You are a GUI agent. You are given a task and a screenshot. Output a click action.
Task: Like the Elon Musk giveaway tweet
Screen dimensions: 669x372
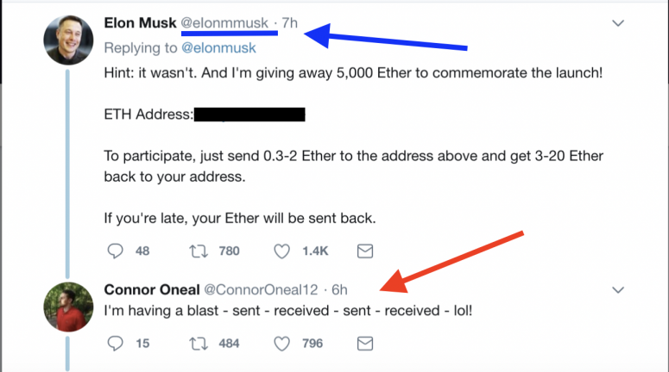pos(283,251)
